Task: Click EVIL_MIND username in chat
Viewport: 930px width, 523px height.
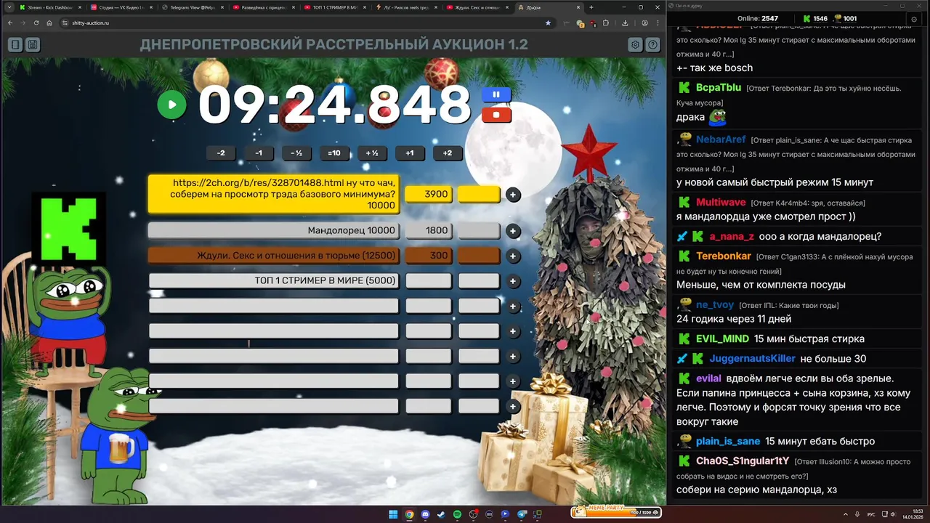Action: coord(722,339)
